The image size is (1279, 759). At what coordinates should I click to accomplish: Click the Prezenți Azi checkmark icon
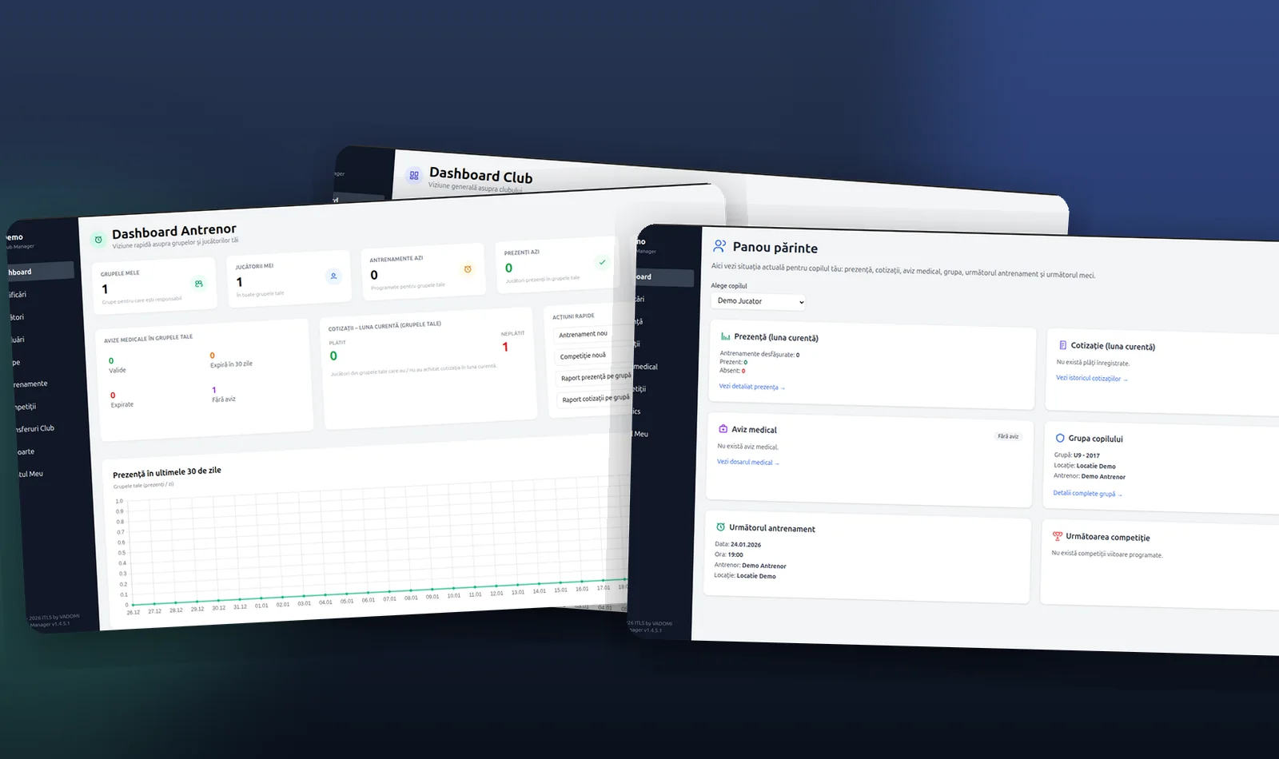click(x=602, y=262)
